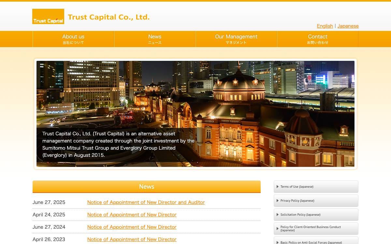Open Solicitation Policy (Japanese)
Screen dimensions: 391x244
(x=316, y=215)
